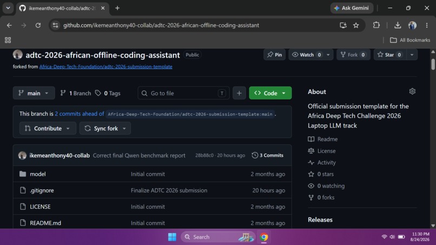Click the page vertical scrollbar thumb
Screen dimensions: 436x245
[x=433, y=64]
